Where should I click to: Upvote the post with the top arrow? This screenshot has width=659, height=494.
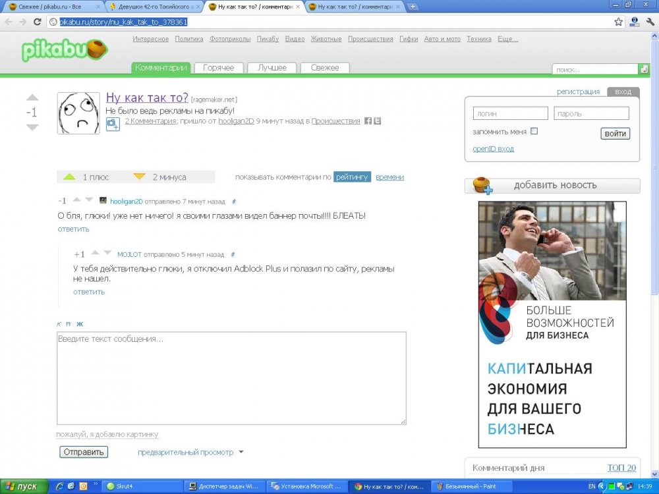point(32,97)
